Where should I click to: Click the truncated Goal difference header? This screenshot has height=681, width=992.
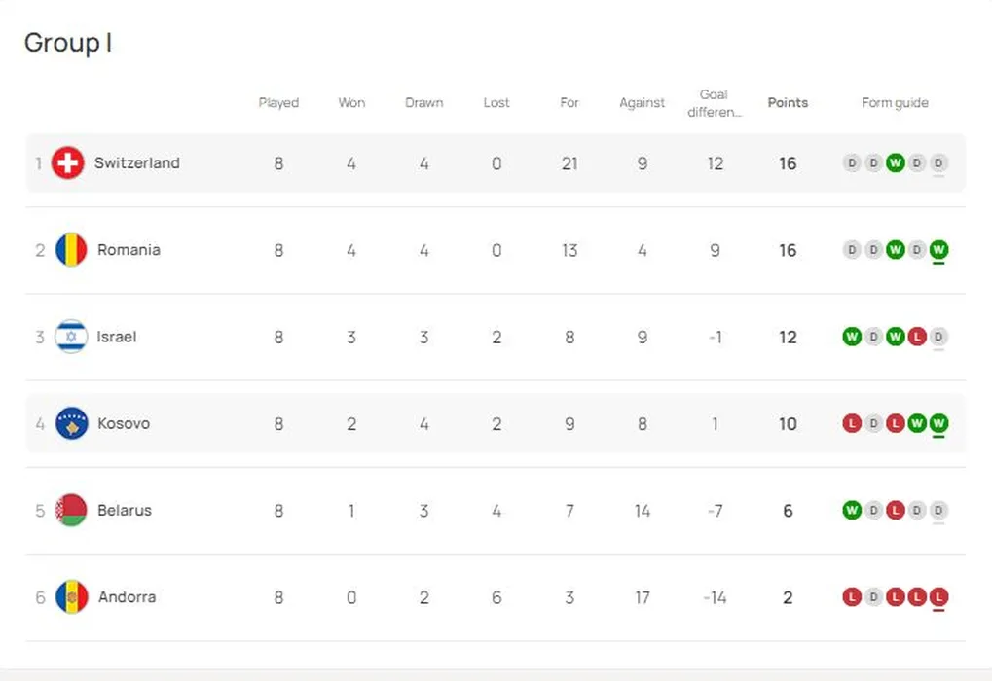click(x=715, y=103)
